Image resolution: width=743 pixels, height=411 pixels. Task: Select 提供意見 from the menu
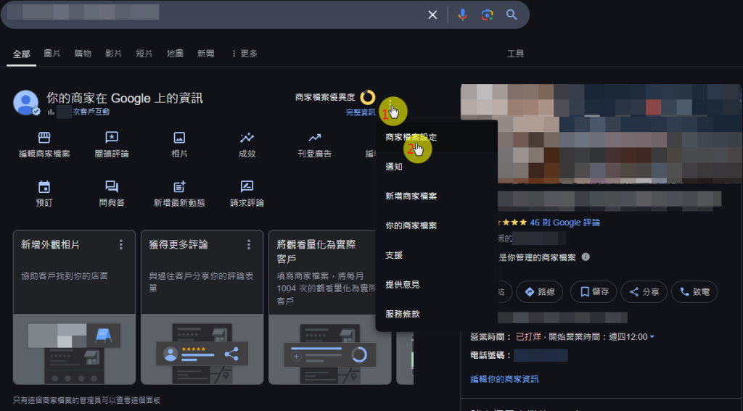[x=436, y=284]
